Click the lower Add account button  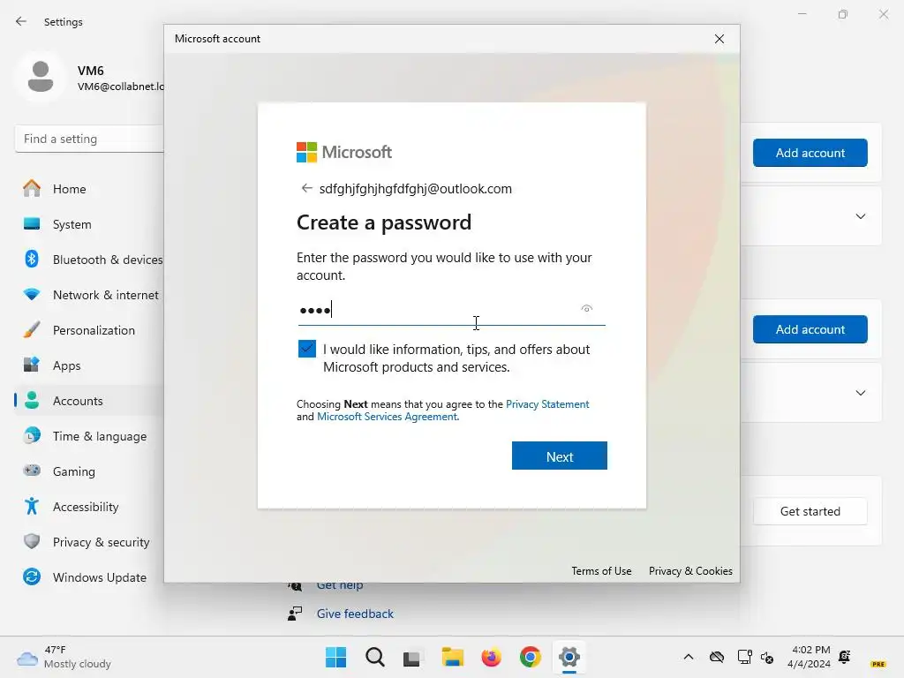[x=810, y=329]
